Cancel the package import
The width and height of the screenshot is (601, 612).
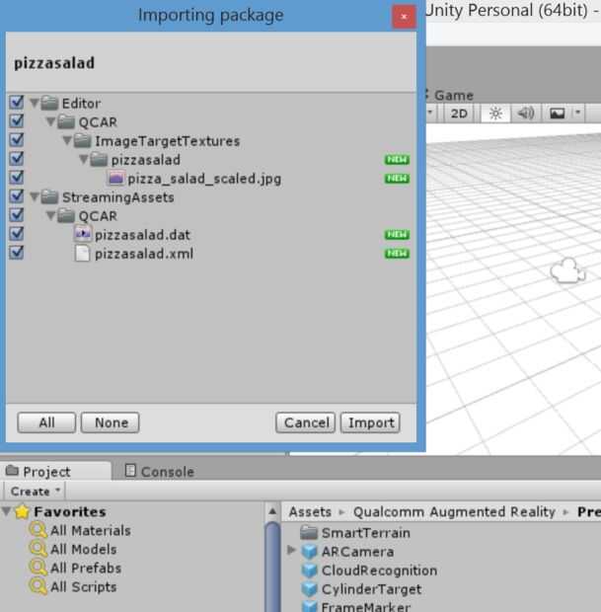[305, 422]
